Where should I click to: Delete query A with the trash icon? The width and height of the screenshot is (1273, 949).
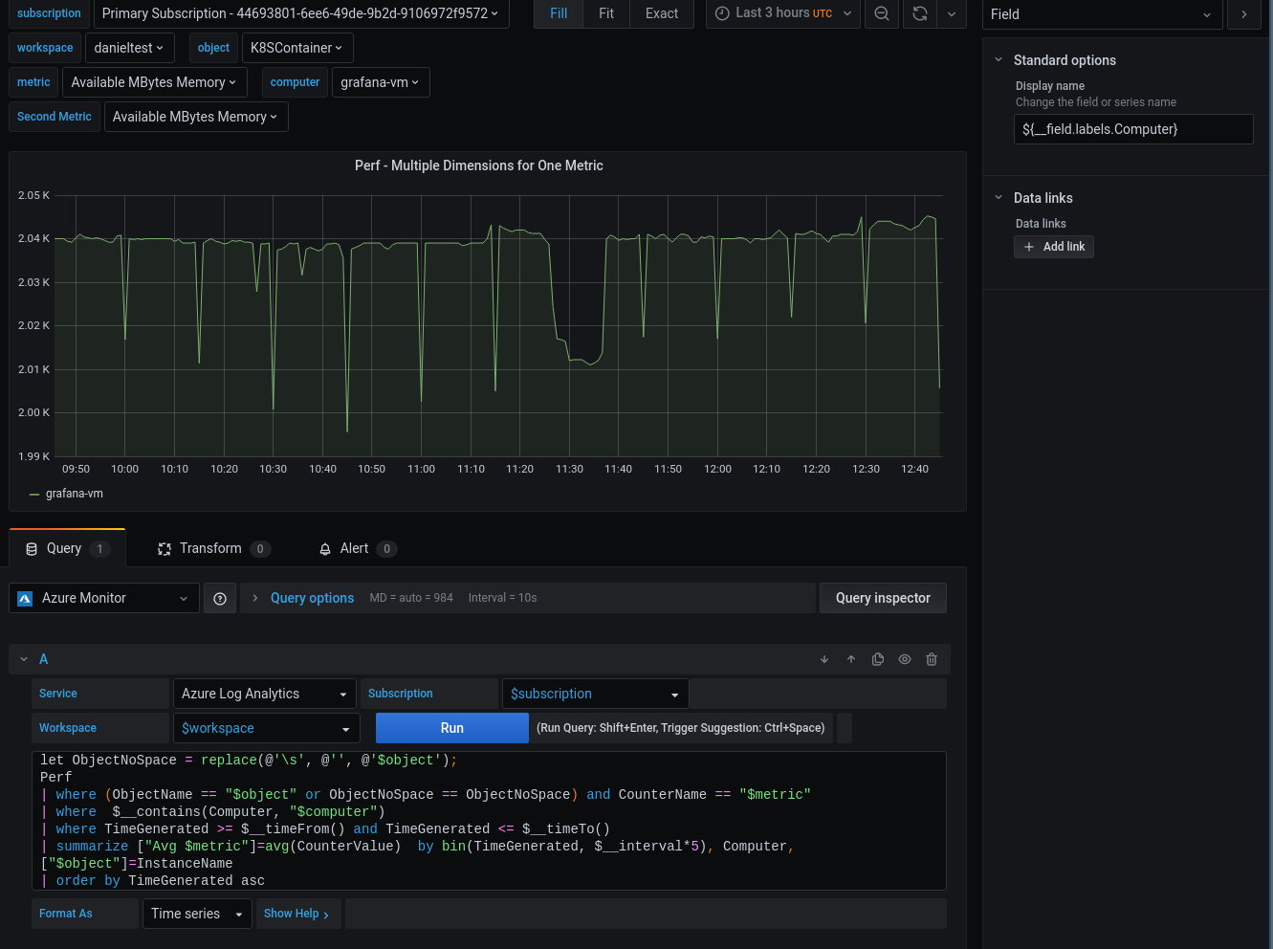[932, 659]
